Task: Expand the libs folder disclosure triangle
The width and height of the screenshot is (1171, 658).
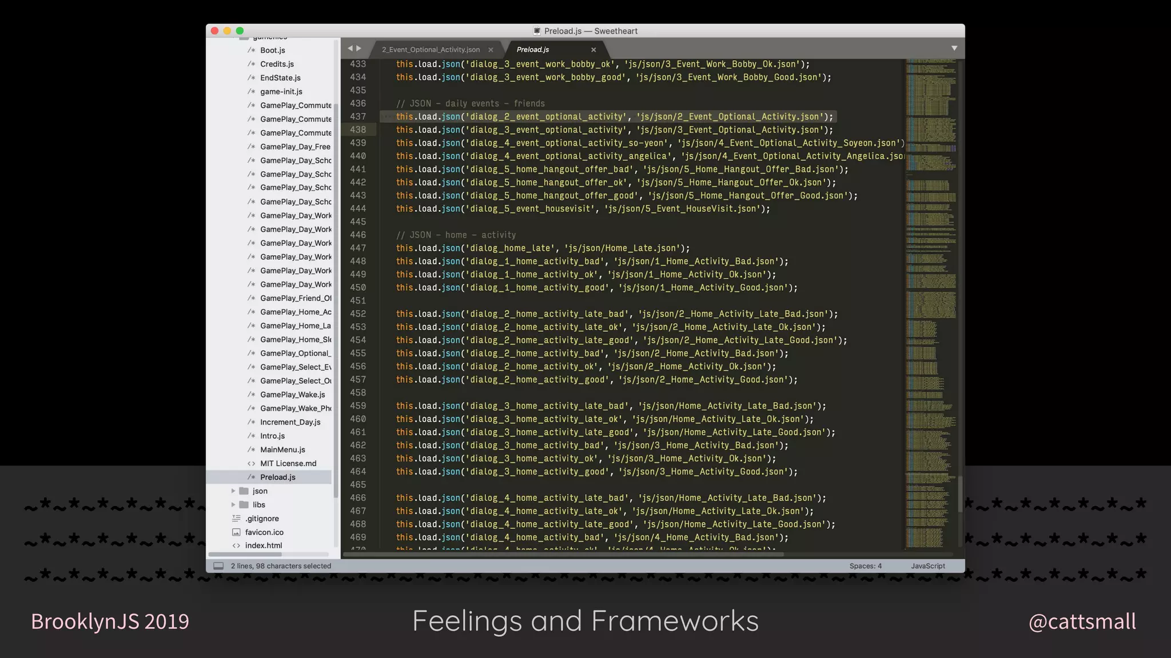Action: click(233, 505)
